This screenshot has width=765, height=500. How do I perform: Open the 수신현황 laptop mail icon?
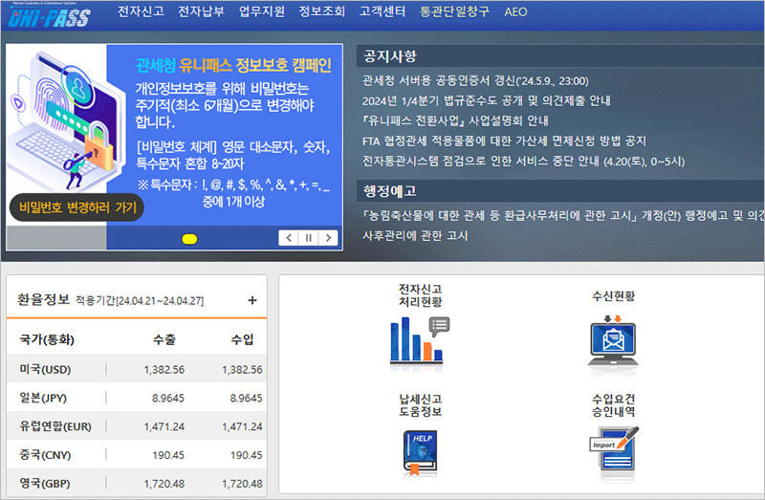point(613,341)
